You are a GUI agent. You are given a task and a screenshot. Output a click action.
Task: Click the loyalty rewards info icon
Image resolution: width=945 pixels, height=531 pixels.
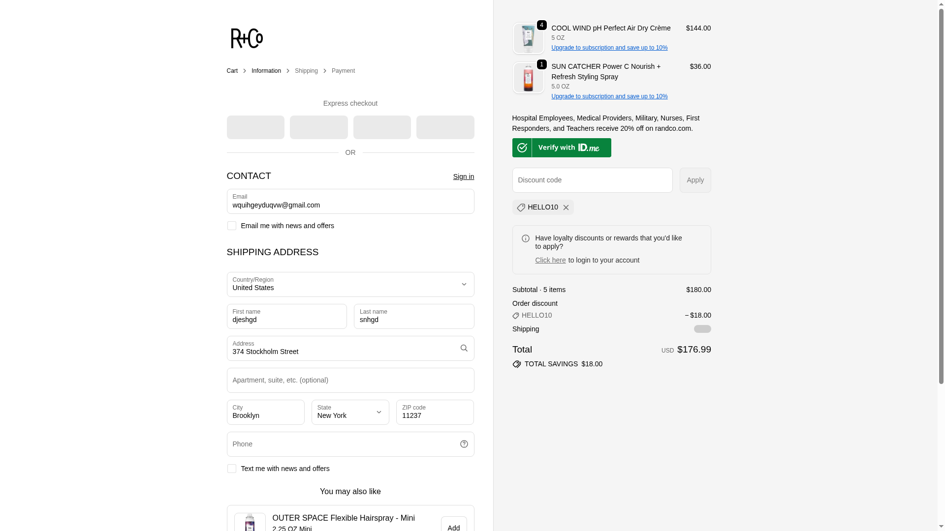525,238
